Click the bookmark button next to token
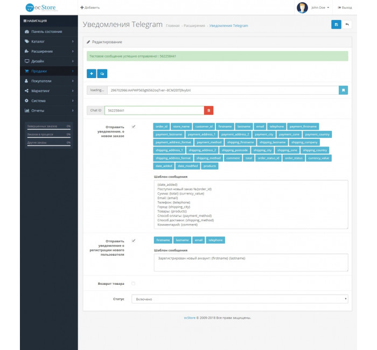377x350 pixels. (x=344, y=90)
